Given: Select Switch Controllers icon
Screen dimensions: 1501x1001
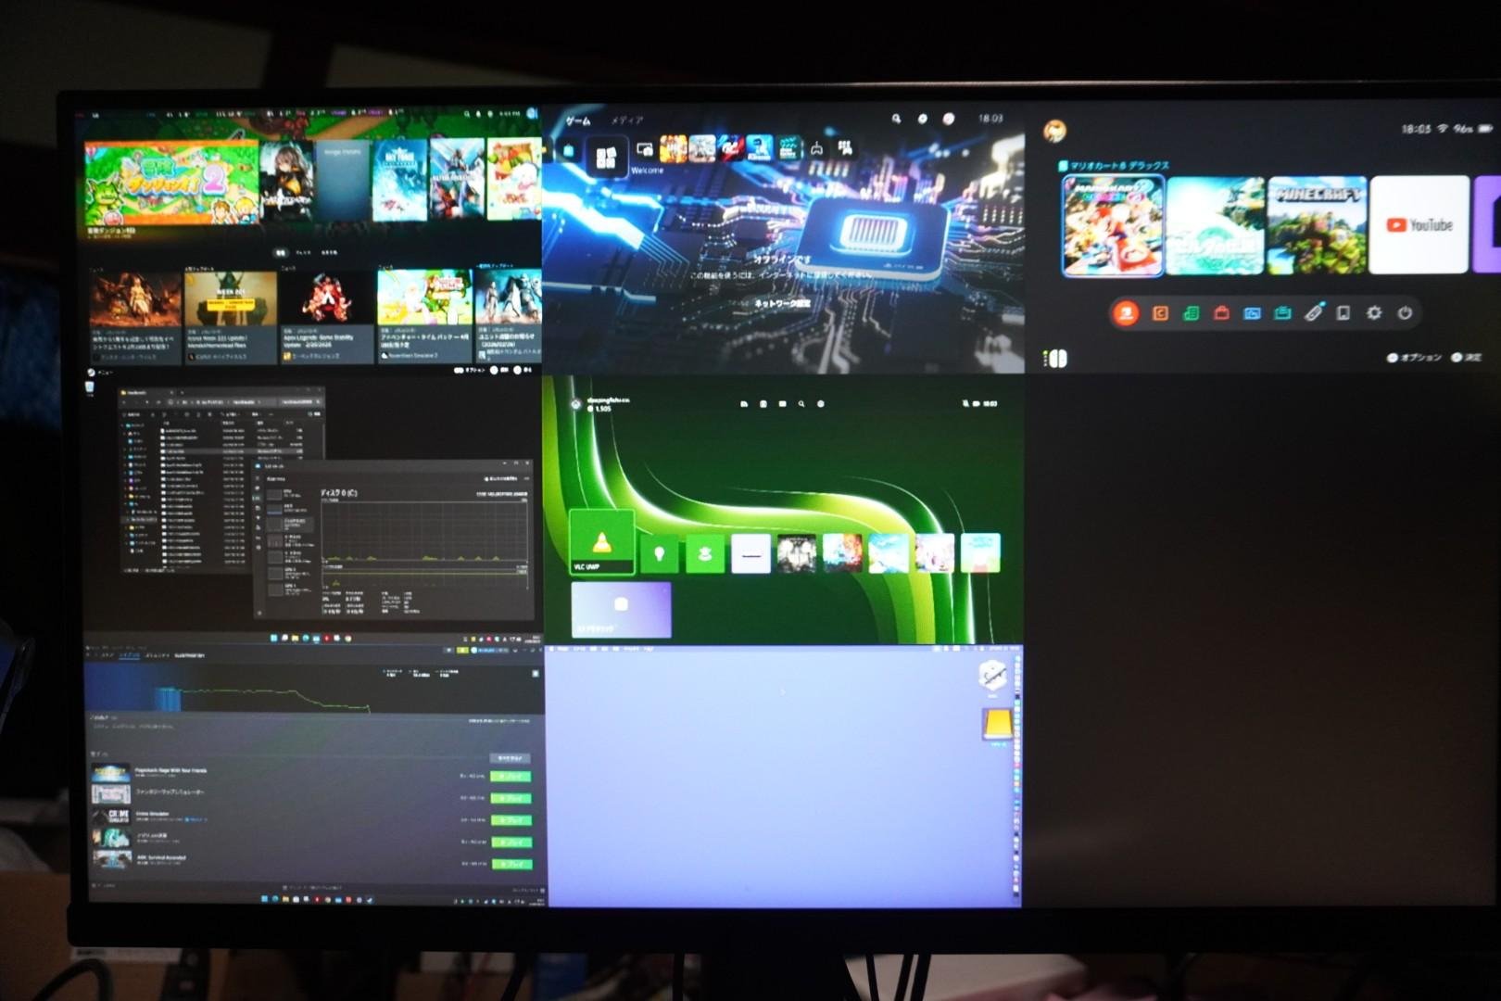Looking at the screenshot, I should [1313, 313].
